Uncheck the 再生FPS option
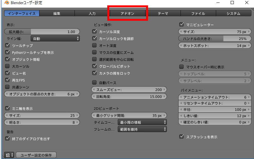The image size is (254, 159). click(x=7, y=80)
